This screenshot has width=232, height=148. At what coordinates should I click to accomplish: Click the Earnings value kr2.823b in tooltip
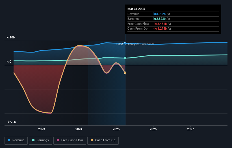click(159, 19)
